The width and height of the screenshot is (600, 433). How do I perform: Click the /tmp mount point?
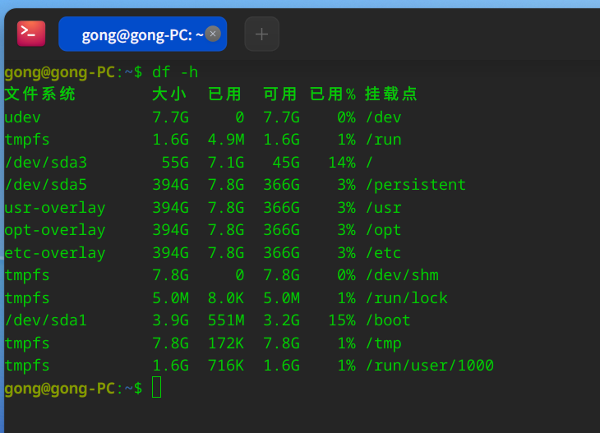[x=384, y=343]
